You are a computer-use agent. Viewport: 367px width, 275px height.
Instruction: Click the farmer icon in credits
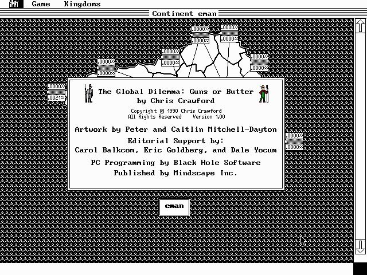tap(264, 94)
